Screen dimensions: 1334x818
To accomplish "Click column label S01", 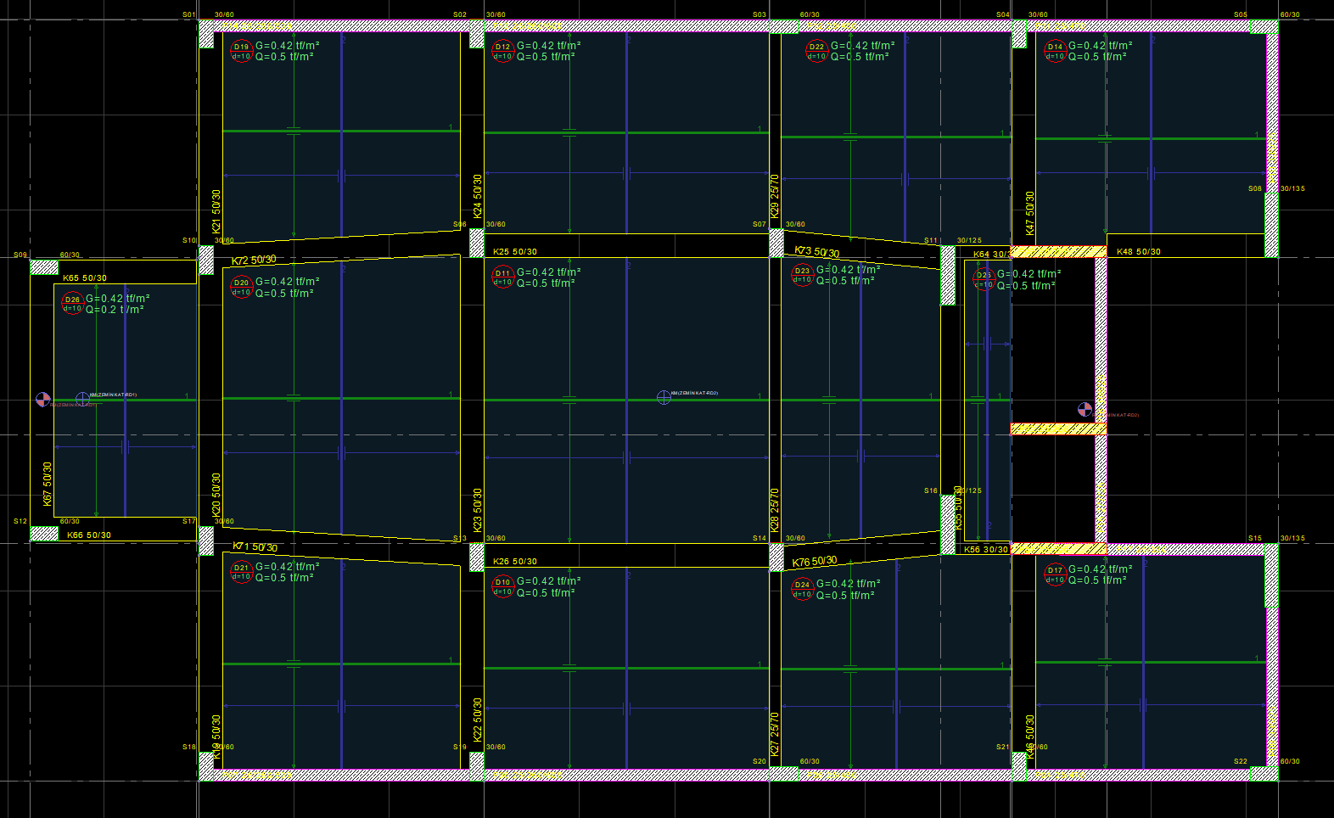I will (188, 15).
